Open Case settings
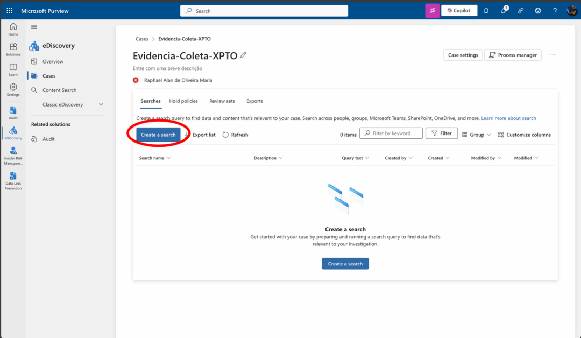This screenshot has height=338, width=581. [x=463, y=55]
